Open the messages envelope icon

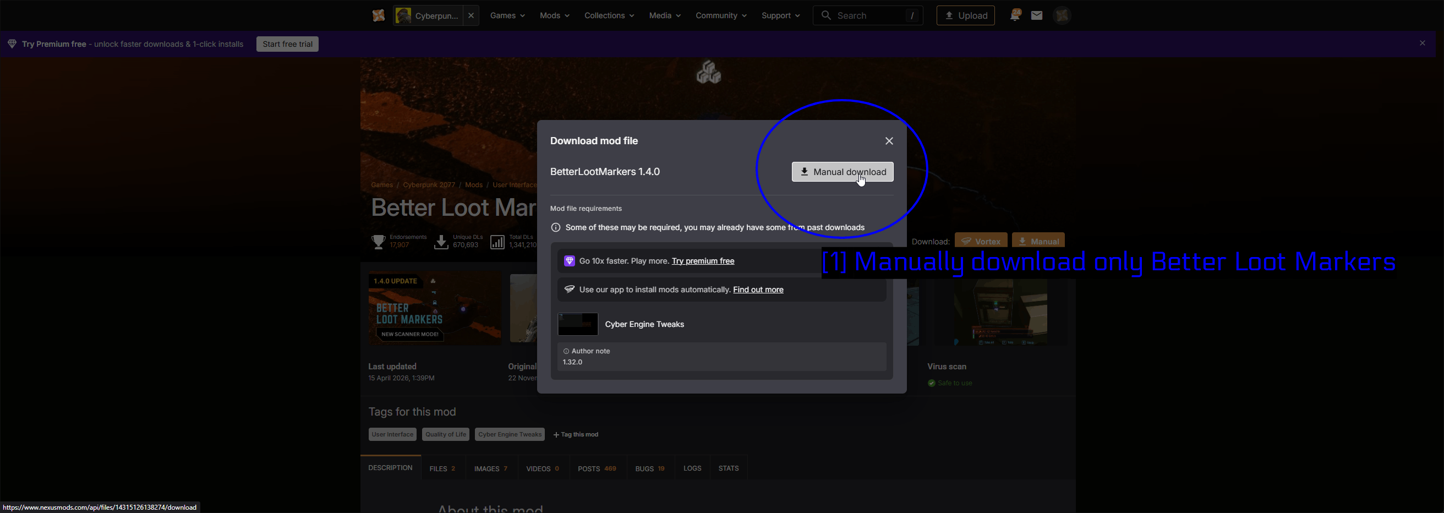point(1036,16)
